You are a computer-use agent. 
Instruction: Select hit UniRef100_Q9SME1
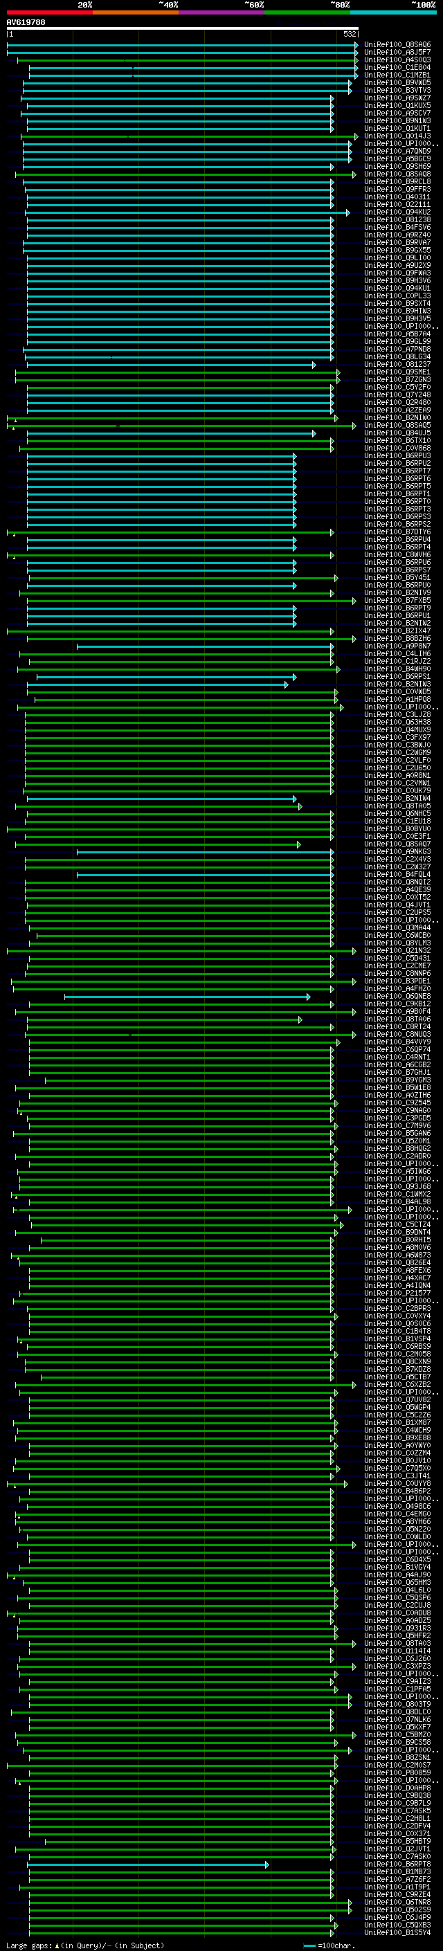tap(397, 372)
